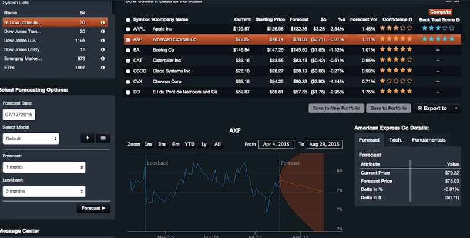Open the Fundamentals tab

click(x=429, y=140)
